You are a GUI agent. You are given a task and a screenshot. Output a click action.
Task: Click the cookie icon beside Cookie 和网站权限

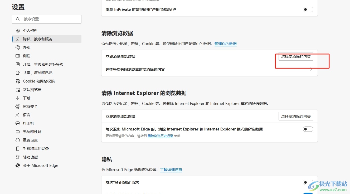[x=18, y=81]
